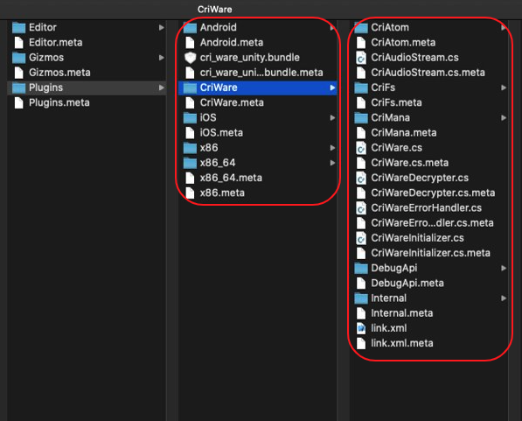The height and width of the screenshot is (421, 522).
Task: Select the iOS.meta file name
Action: (221, 133)
